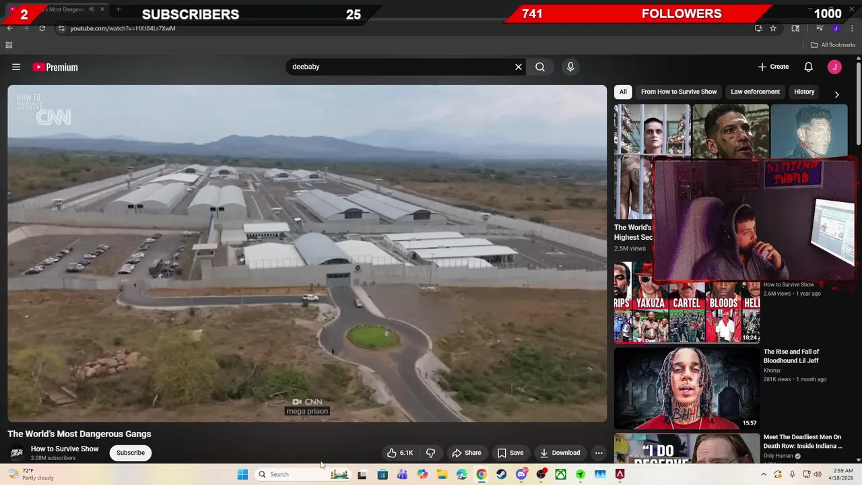
Task: Open a new browser tab
Action: (x=118, y=9)
